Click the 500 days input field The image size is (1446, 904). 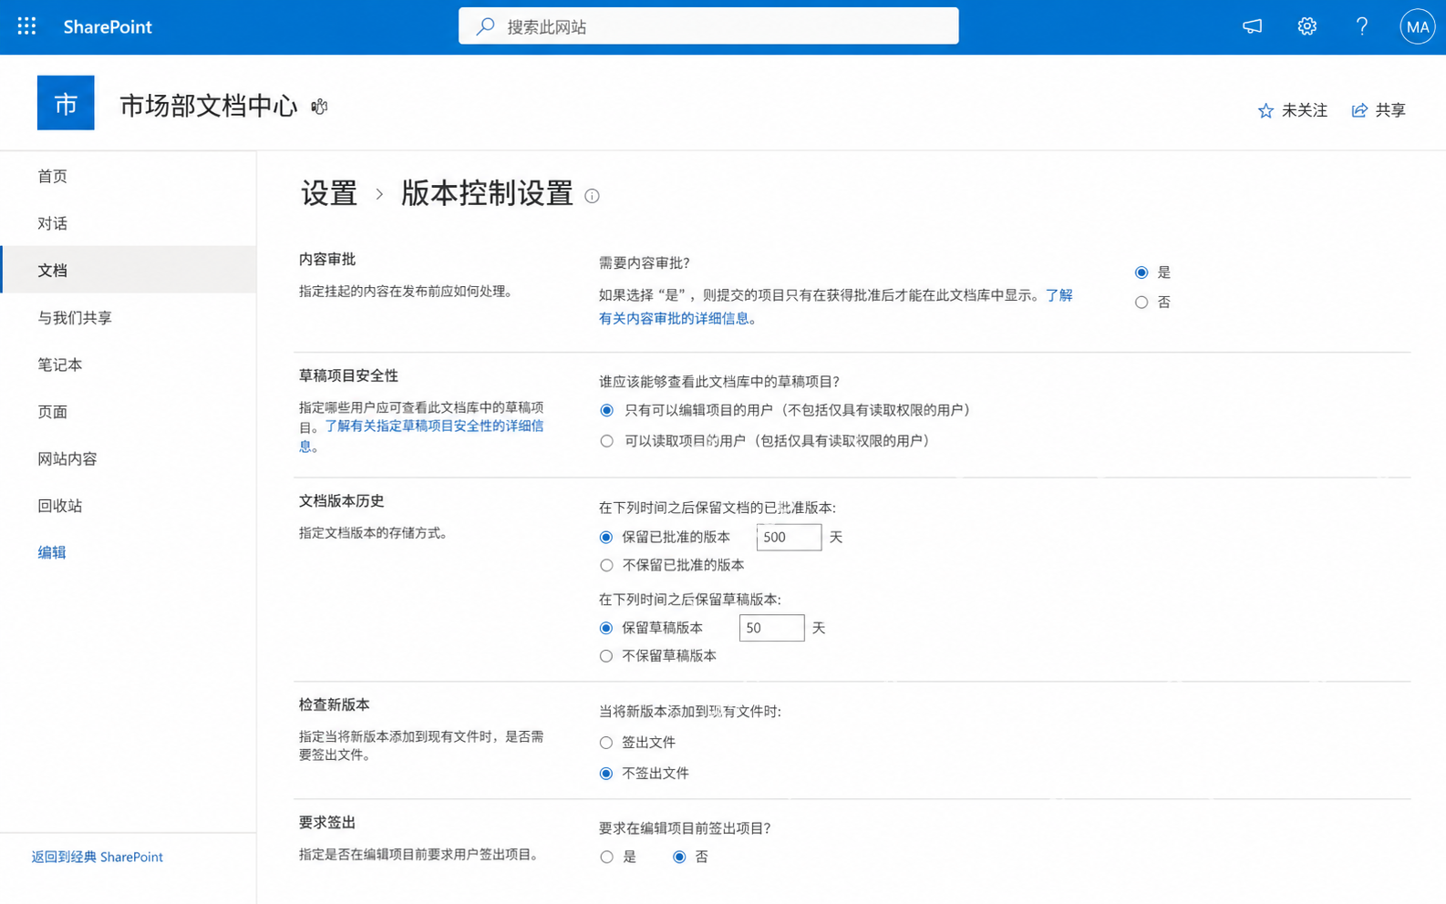[x=789, y=538]
